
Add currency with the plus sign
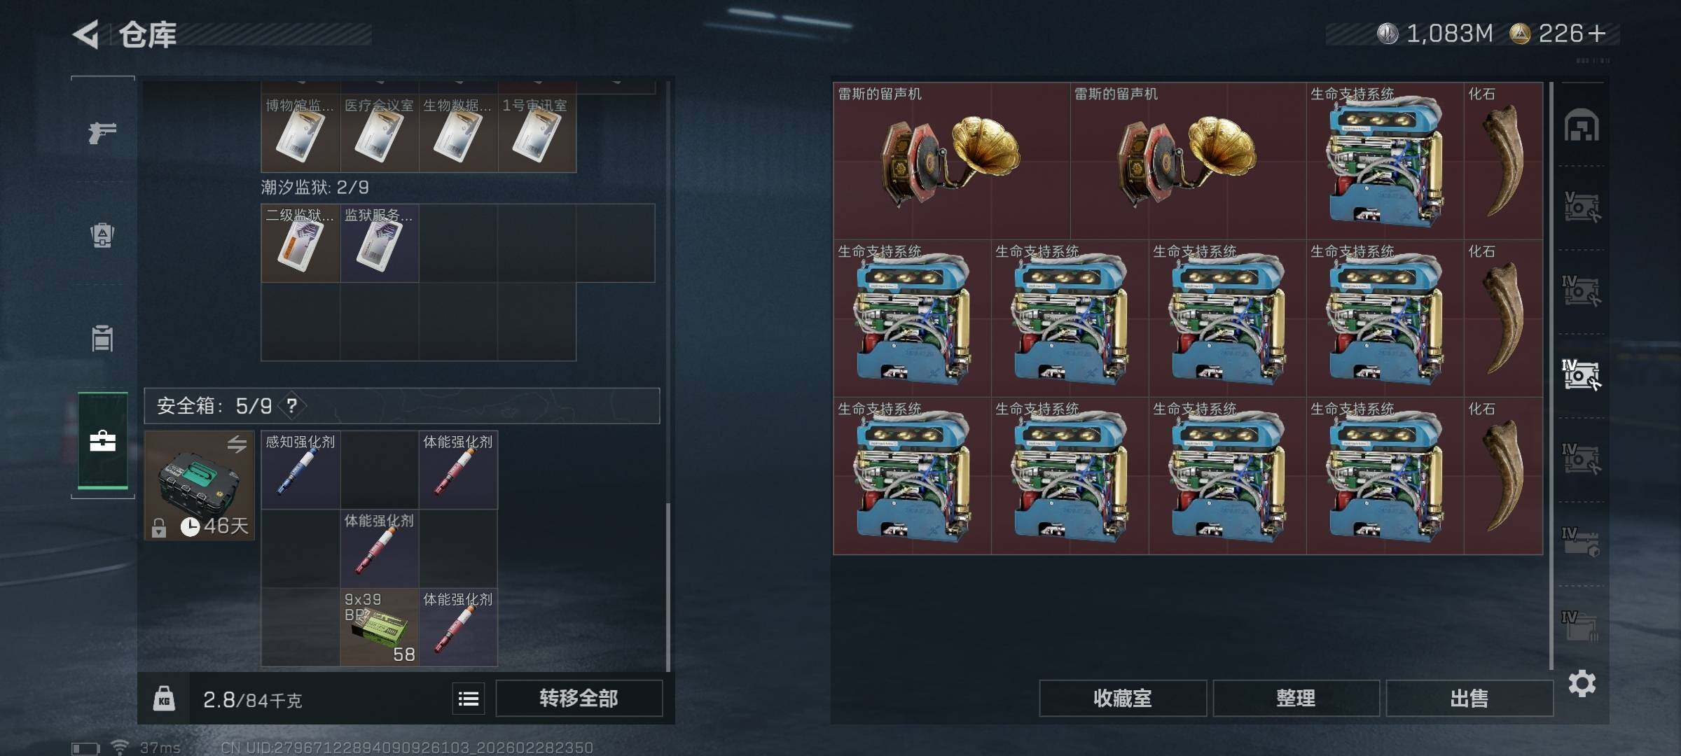pos(1597,34)
